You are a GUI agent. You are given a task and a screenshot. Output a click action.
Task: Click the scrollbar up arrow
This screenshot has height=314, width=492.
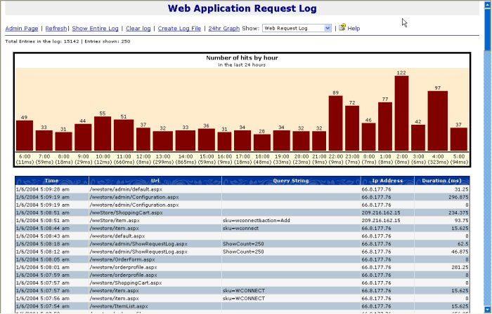pyautogui.click(x=486, y=4)
